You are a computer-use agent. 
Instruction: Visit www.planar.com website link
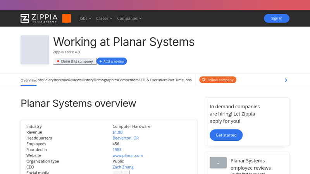click(128, 155)
